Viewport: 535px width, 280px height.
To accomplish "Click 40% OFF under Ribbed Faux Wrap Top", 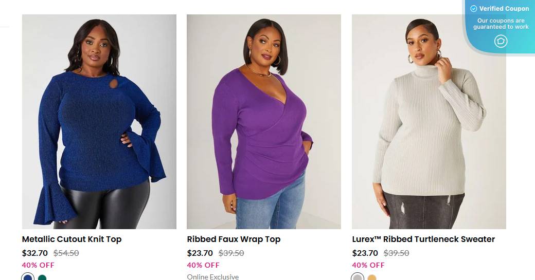I will tap(203, 265).
